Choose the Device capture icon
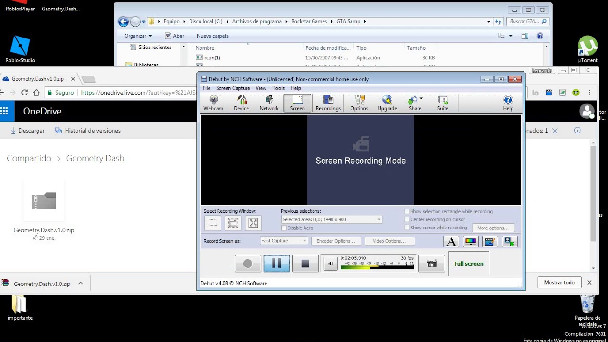The width and height of the screenshot is (608, 342). tap(241, 103)
